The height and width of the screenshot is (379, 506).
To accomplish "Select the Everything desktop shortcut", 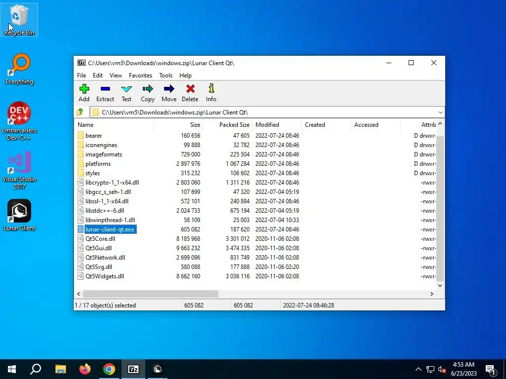I will pyautogui.click(x=19, y=69).
